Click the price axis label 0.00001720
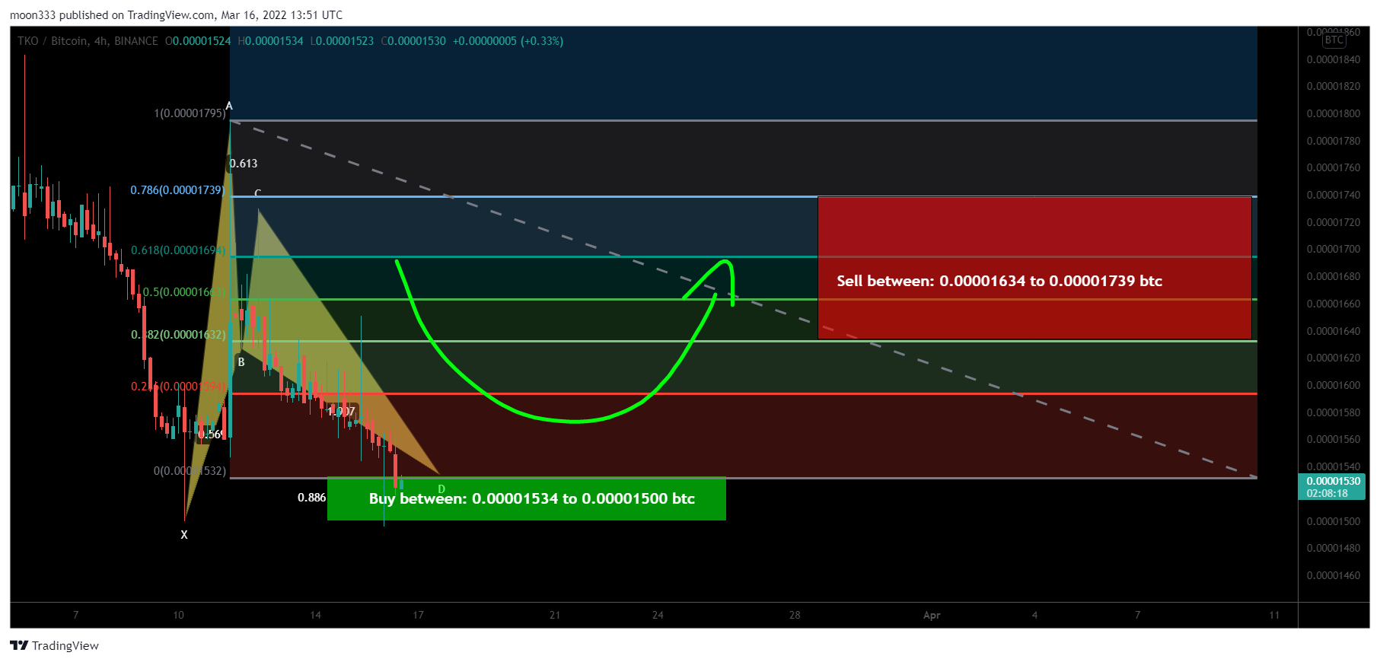The width and height of the screenshot is (1380, 662). pyautogui.click(x=1333, y=222)
